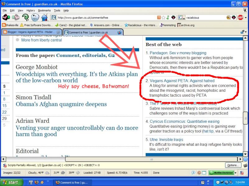Launch Firefox from the quick launch bar
Screen dimensions: 249x186
[x=36, y=182]
